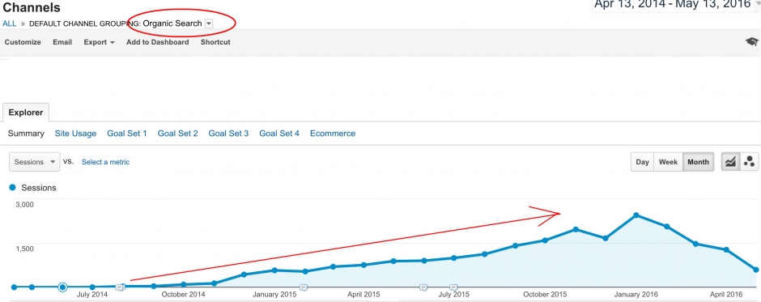Screen dimensions: 761x302
Task: Open the Customize report option
Action: (23, 42)
